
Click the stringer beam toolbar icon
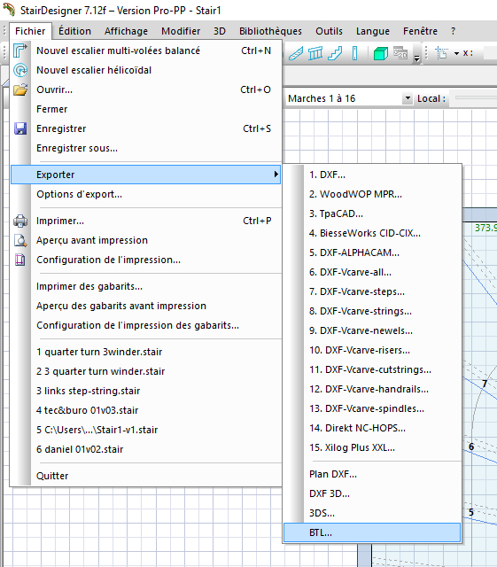pyautogui.click(x=296, y=53)
